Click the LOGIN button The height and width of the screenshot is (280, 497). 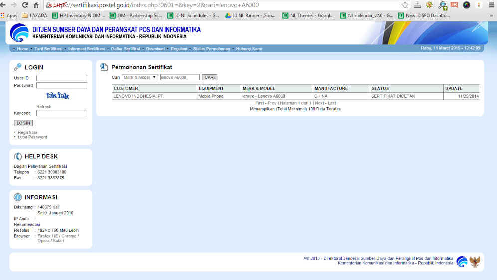click(23, 123)
